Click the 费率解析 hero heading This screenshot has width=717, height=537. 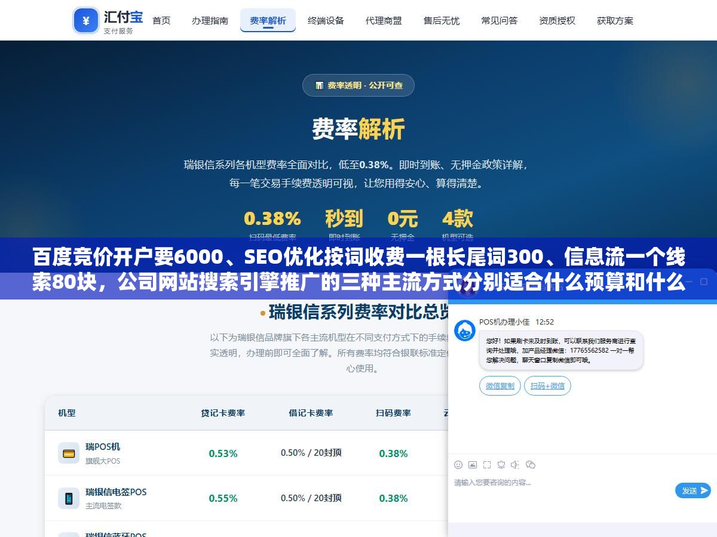click(x=358, y=129)
